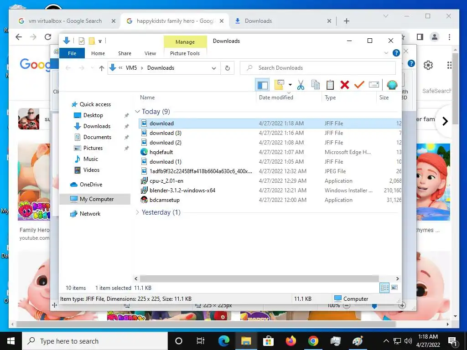Select Videos in navigation pane

point(91,170)
